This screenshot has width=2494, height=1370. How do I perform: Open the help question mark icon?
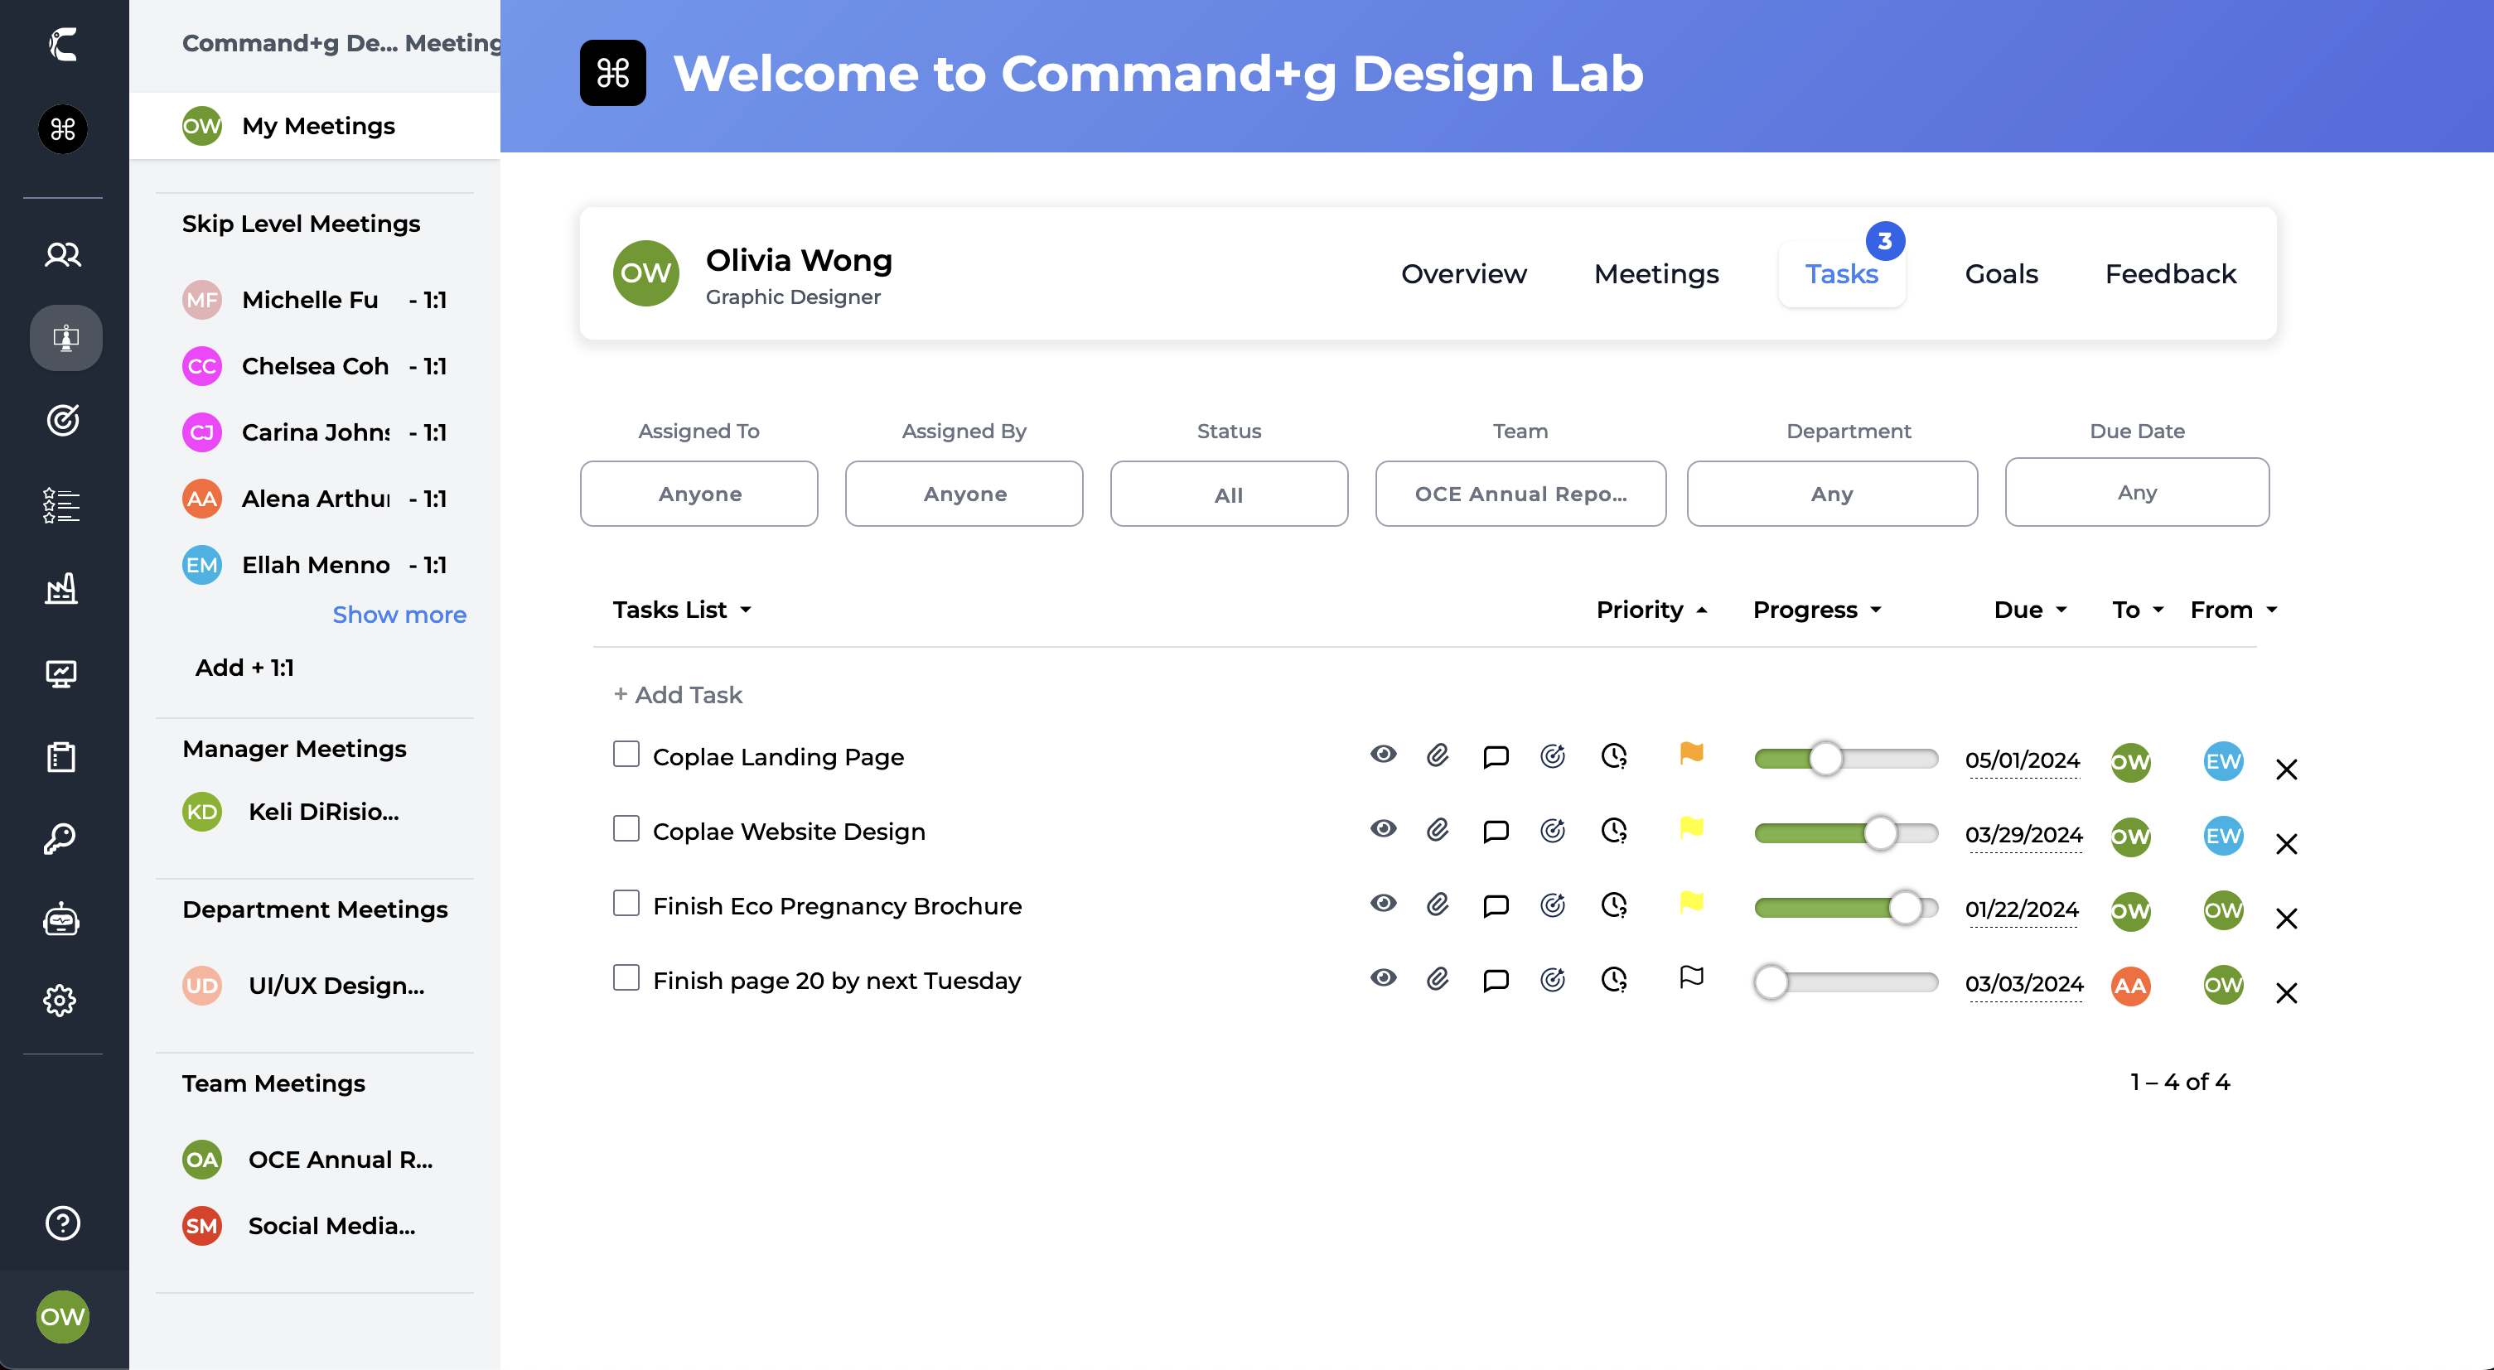[62, 1223]
